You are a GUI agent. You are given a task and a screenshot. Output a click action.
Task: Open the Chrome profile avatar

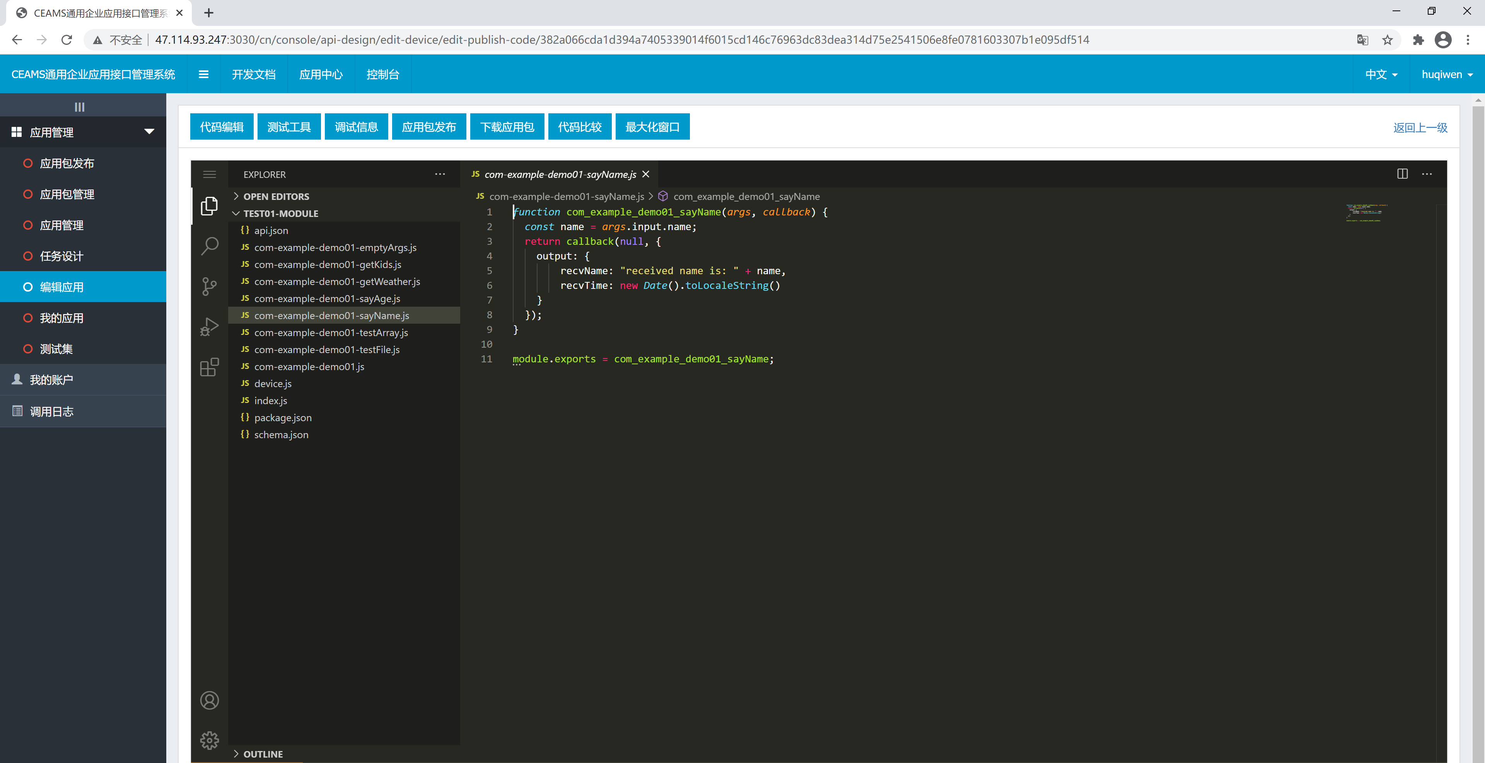tap(1443, 40)
